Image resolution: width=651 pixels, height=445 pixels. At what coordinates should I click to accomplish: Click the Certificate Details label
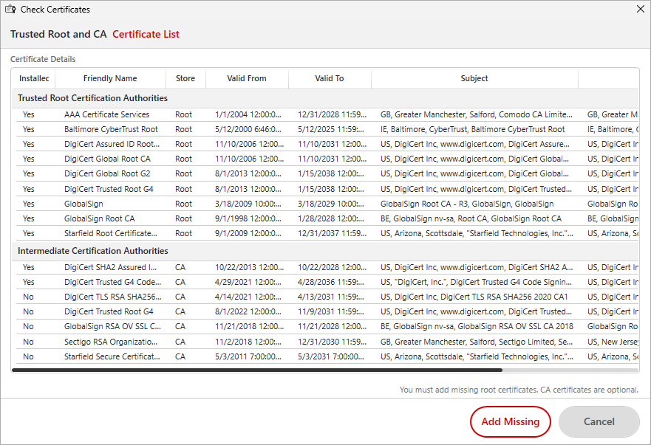[43, 59]
